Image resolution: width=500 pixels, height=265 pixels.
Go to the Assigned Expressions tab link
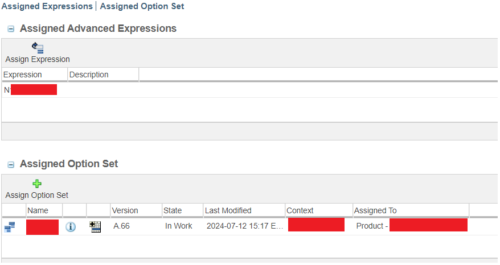[47, 6]
